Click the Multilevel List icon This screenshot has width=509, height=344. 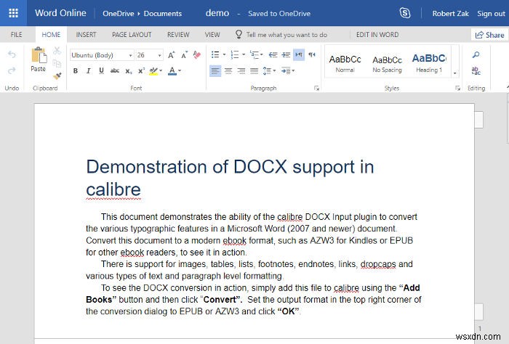tap(256, 54)
